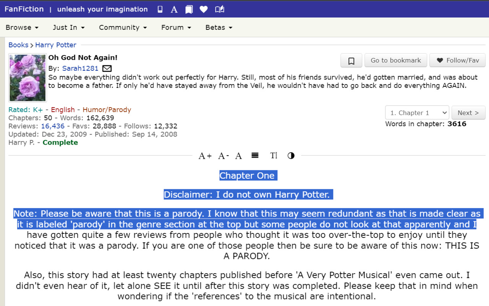Reset story font with plain A icon
The height and width of the screenshot is (306, 489).
(239, 156)
